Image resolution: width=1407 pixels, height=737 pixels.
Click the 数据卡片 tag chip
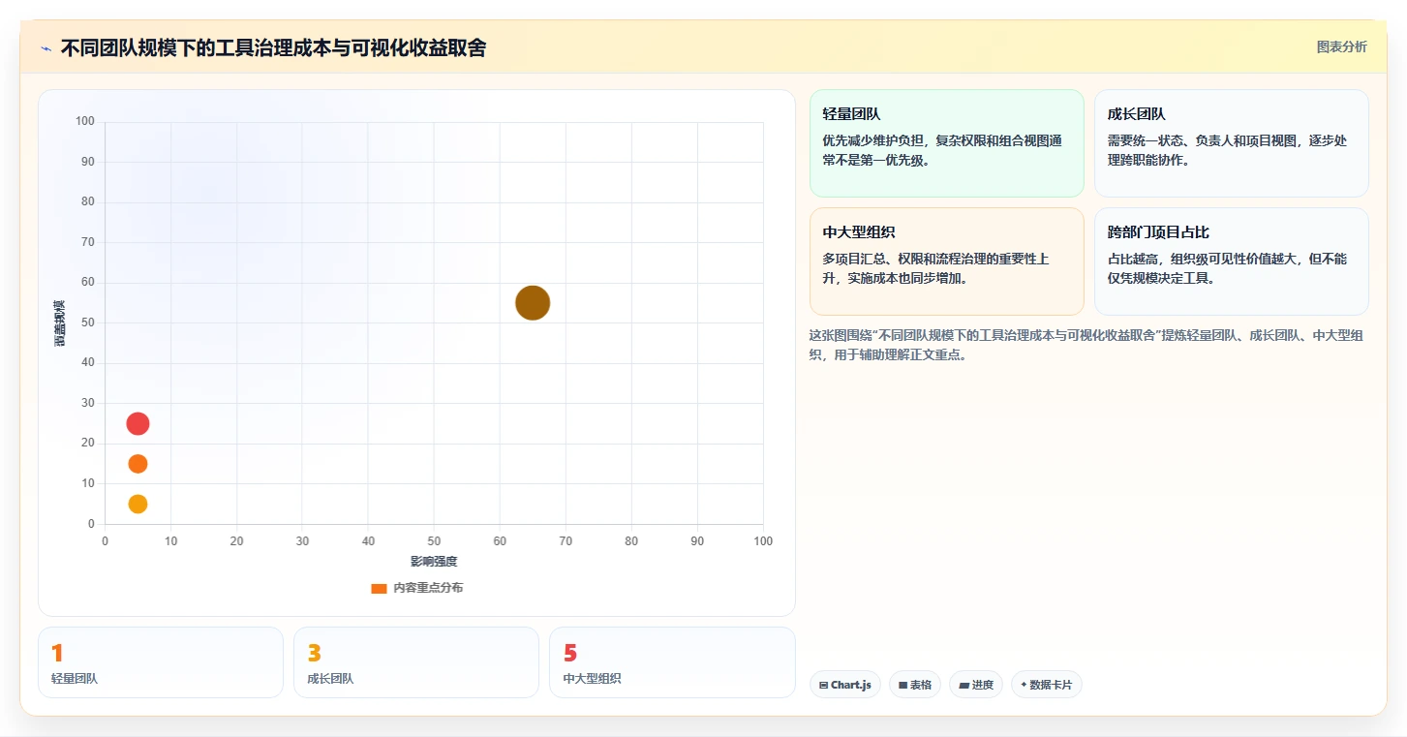(x=1047, y=685)
